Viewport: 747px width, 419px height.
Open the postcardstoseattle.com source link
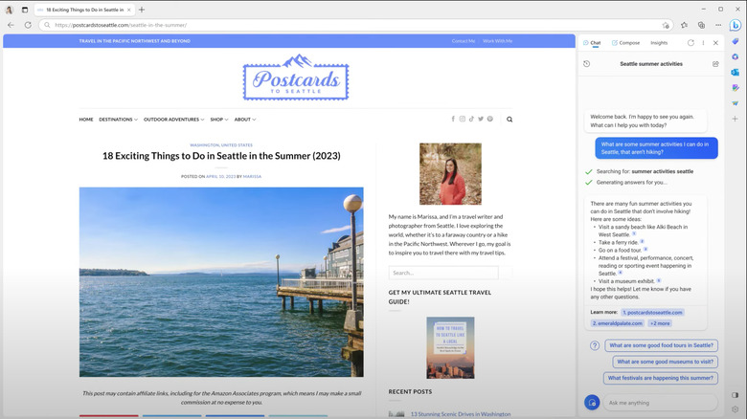[x=653, y=313]
